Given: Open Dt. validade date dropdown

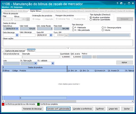Looking at the screenshot, I should pyautogui.click(x=53, y=63).
